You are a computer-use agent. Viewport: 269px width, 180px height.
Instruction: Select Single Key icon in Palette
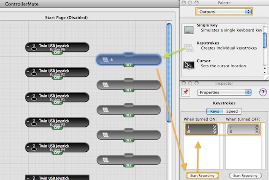coord(189,30)
